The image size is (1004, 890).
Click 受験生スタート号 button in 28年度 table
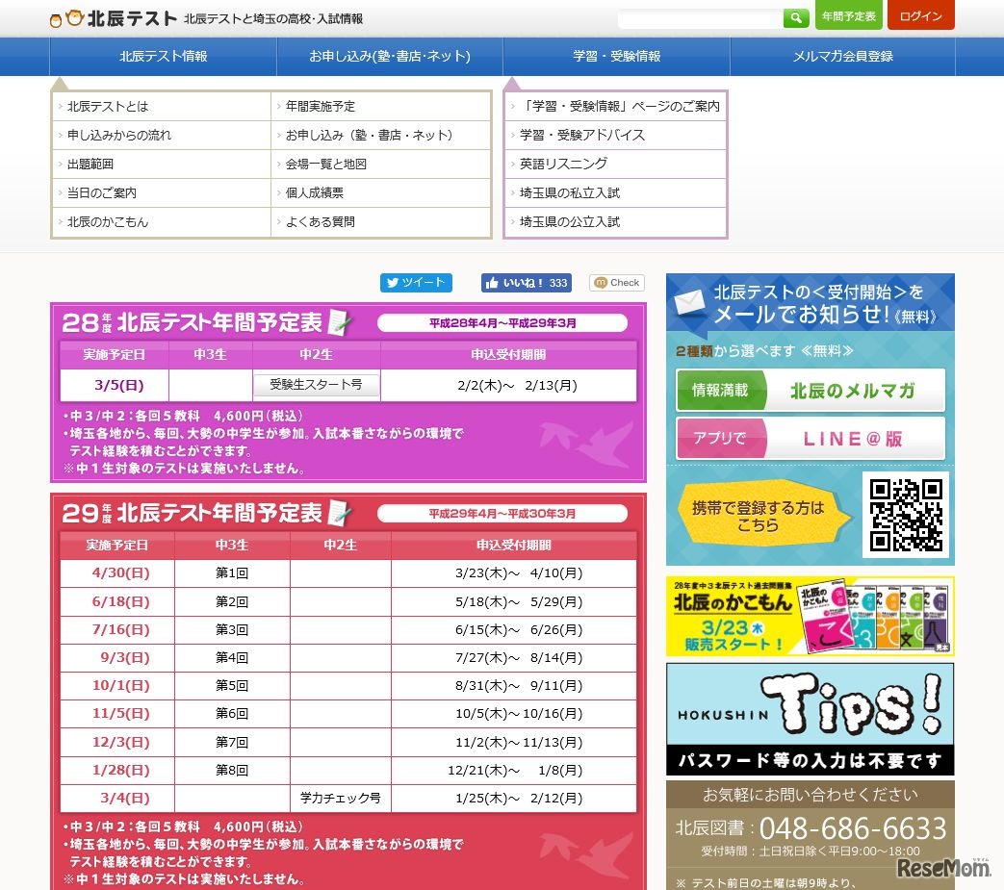317,385
